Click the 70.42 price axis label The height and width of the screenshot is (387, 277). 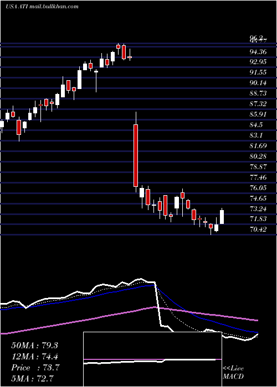(259, 229)
